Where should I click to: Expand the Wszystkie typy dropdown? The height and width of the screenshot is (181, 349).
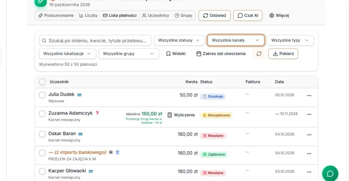click(x=290, y=40)
